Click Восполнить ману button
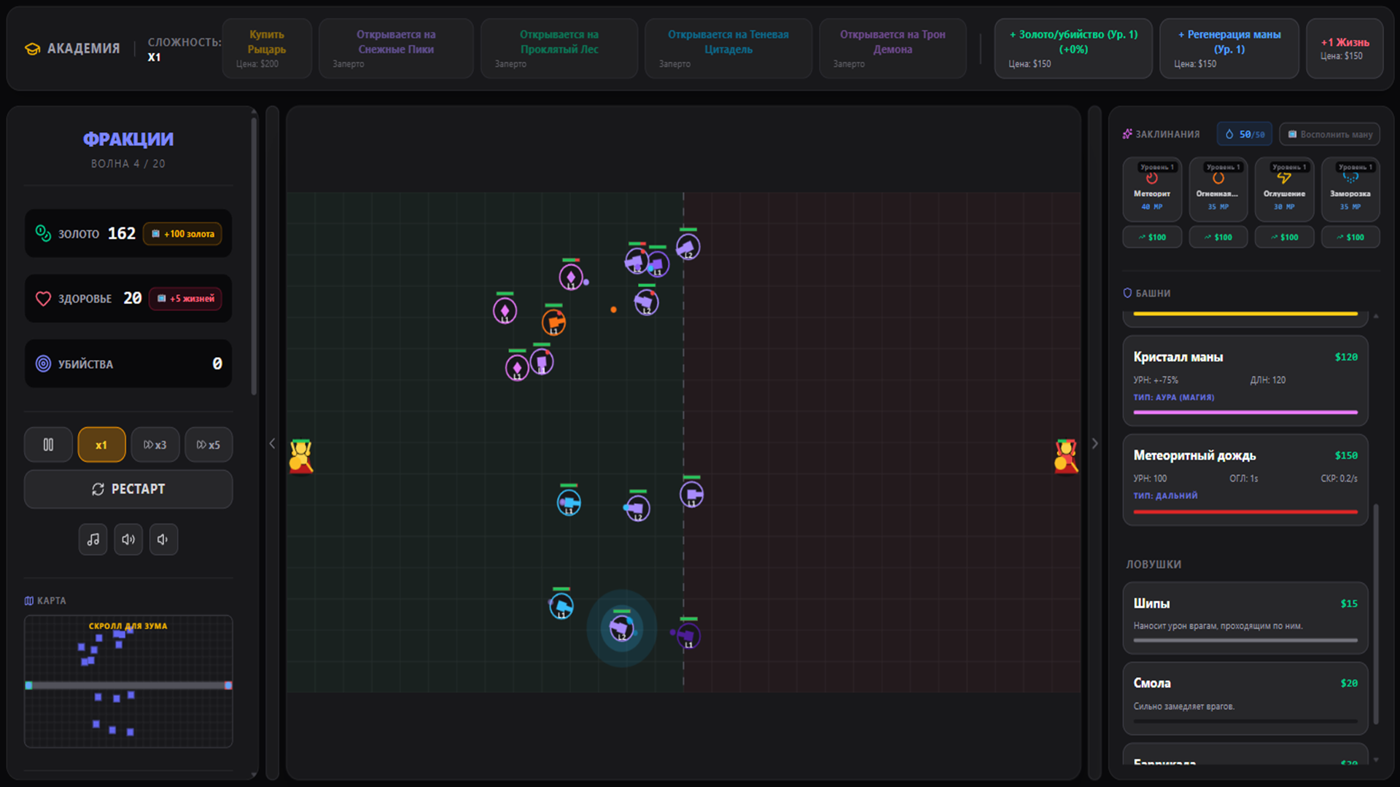The image size is (1400, 787). click(1329, 134)
